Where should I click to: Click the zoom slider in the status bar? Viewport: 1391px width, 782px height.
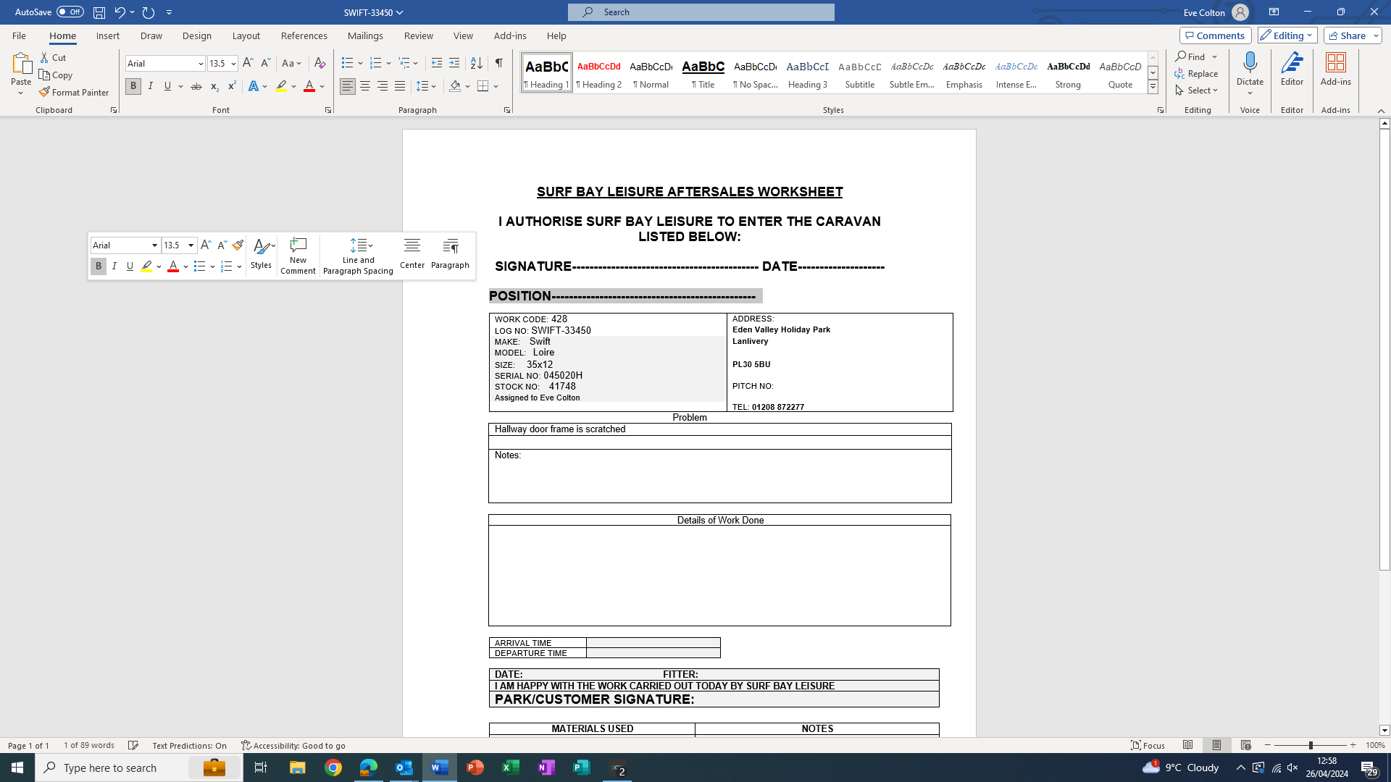1310,746
